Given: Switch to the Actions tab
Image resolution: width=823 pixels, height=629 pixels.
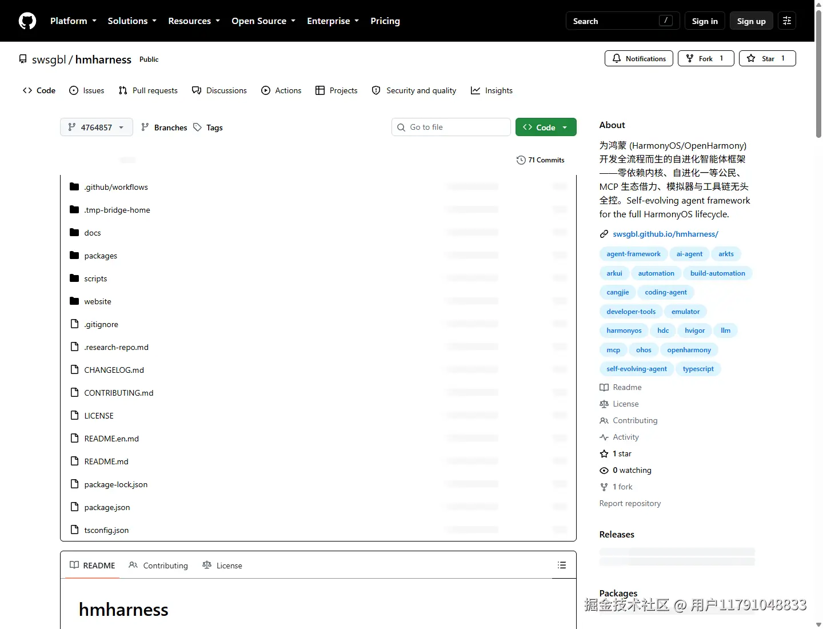Looking at the screenshot, I should pos(281,90).
